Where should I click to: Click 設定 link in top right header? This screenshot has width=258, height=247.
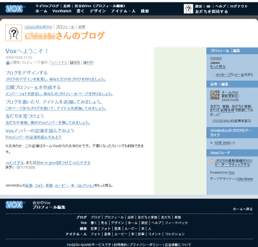[x=199, y=6]
